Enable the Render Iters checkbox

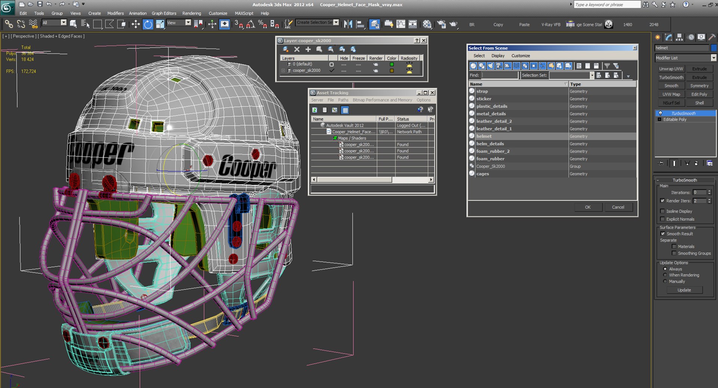pyautogui.click(x=662, y=201)
